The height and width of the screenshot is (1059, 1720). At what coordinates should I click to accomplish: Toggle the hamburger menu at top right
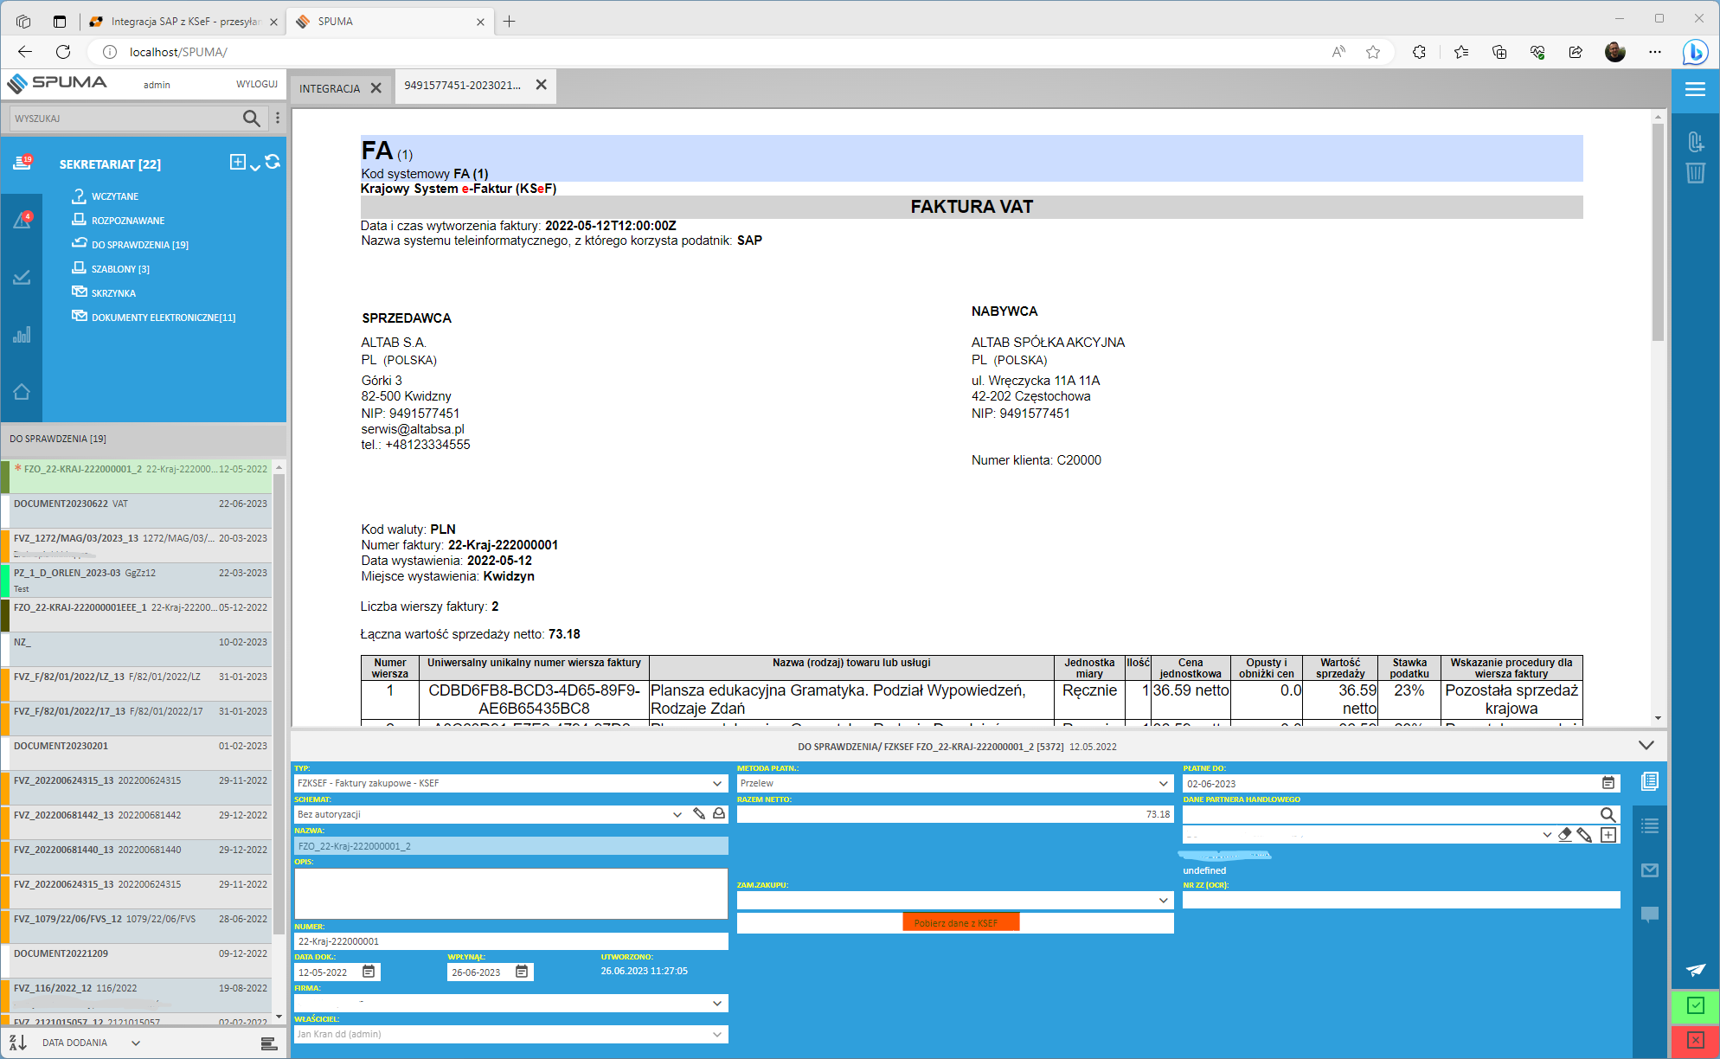tap(1695, 89)
